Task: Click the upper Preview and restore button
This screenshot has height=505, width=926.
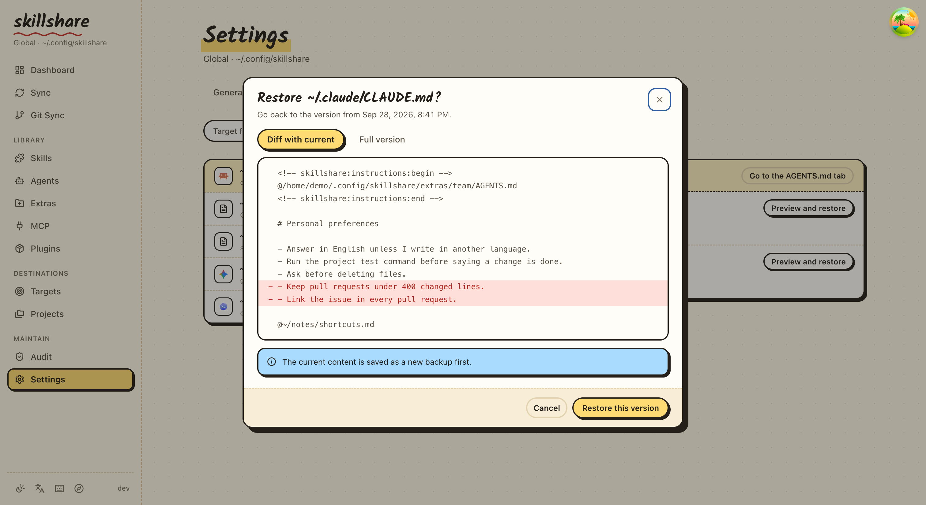Action: point(808,208)
